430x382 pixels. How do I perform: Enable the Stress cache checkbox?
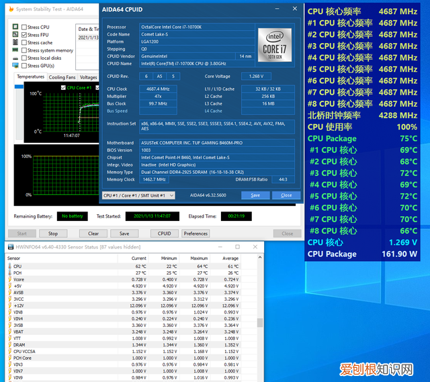point(24,42)
